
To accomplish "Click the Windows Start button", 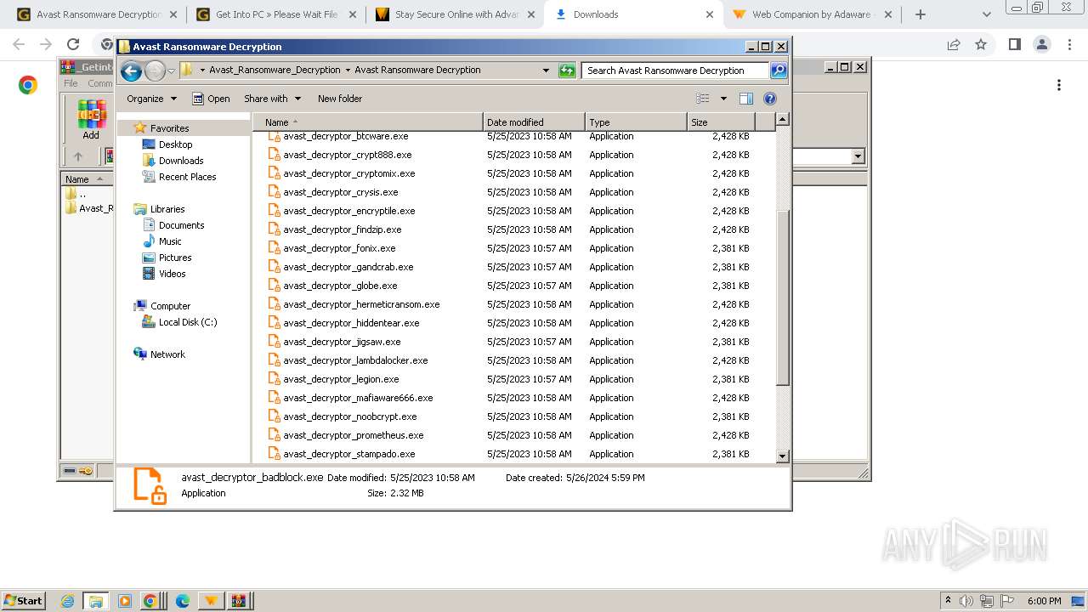I will pyautogui.click(x=24, y=600).
